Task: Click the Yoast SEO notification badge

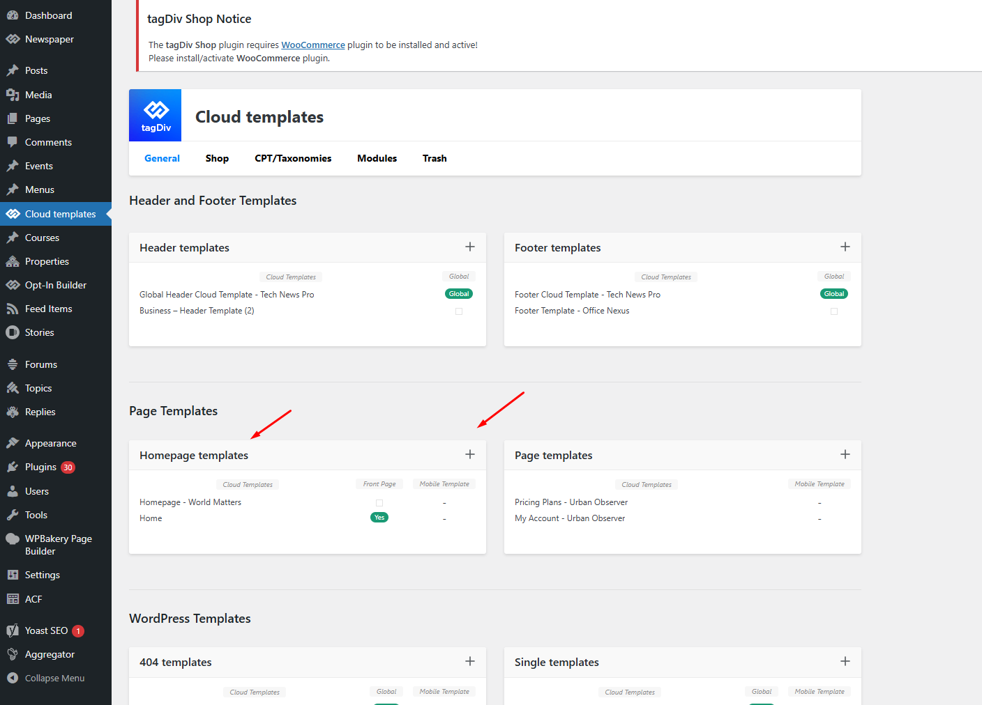Action: (x=78, y=631)
